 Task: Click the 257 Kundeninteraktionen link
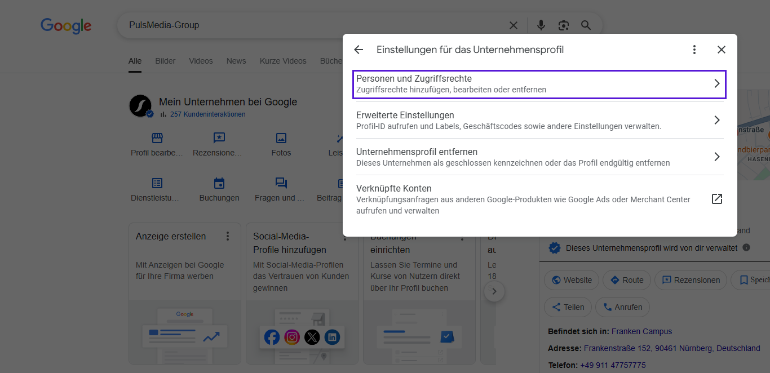pyautogui.click(x=207, y=114)
